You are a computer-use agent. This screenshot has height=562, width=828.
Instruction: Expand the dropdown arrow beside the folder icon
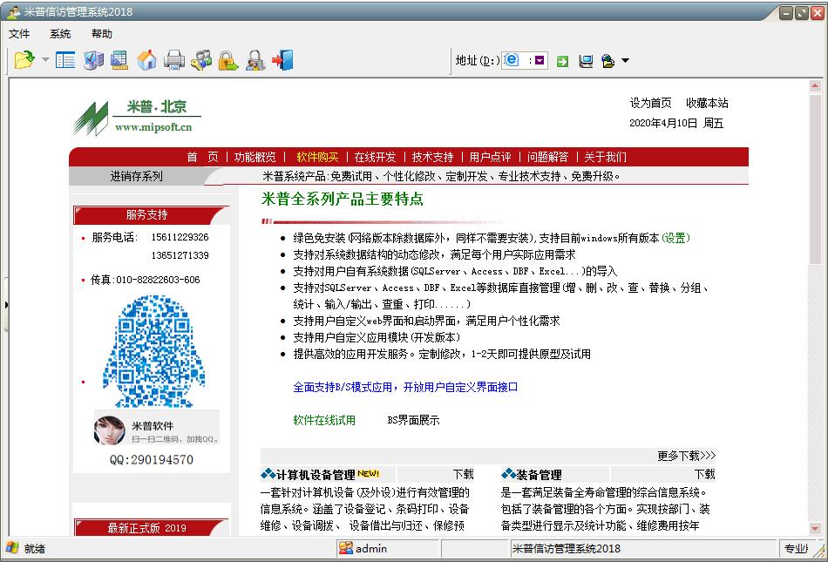click(45, 59)
